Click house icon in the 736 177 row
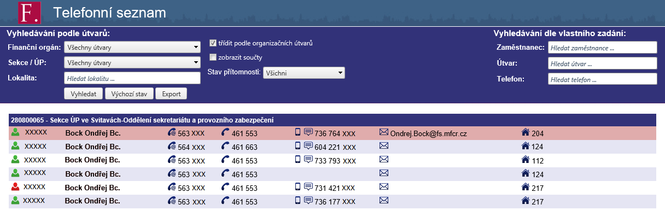Screen dimensions: 665x216 tap(526, 201)
